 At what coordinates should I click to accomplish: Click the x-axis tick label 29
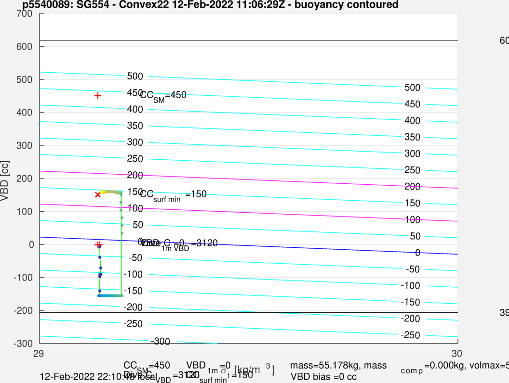[39, 353]
